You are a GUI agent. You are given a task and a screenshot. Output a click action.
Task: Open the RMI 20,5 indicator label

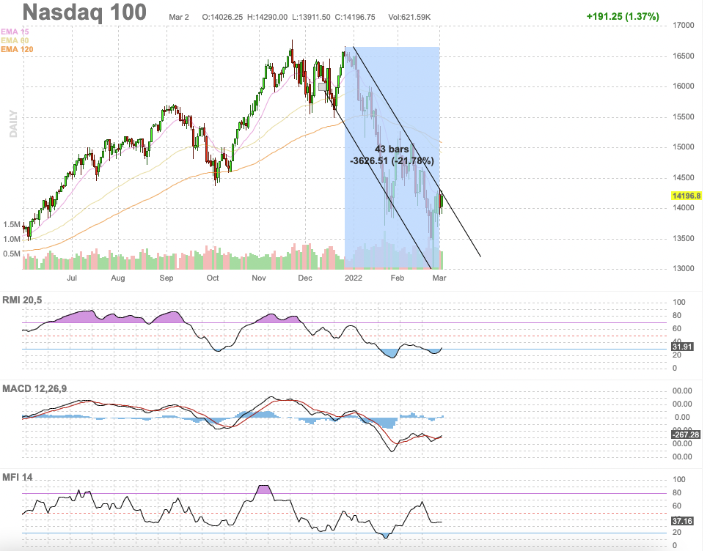[x=22, y=300]
